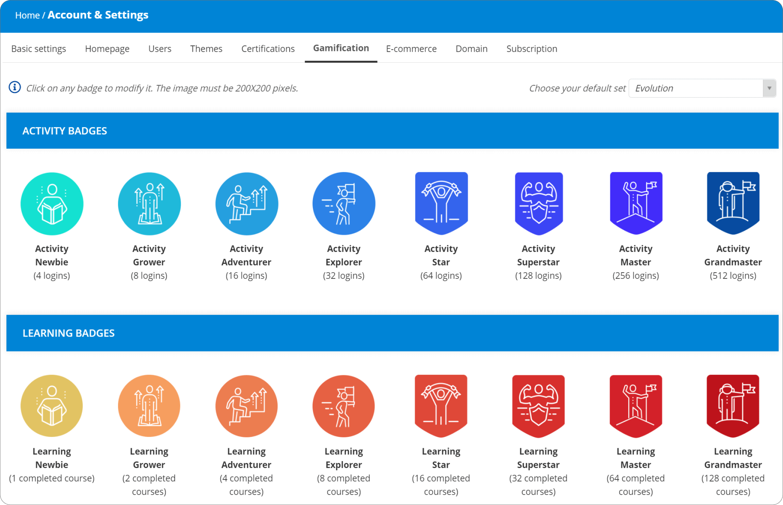
Task: Click the Subscription settings section
Action: pos(532,48)
